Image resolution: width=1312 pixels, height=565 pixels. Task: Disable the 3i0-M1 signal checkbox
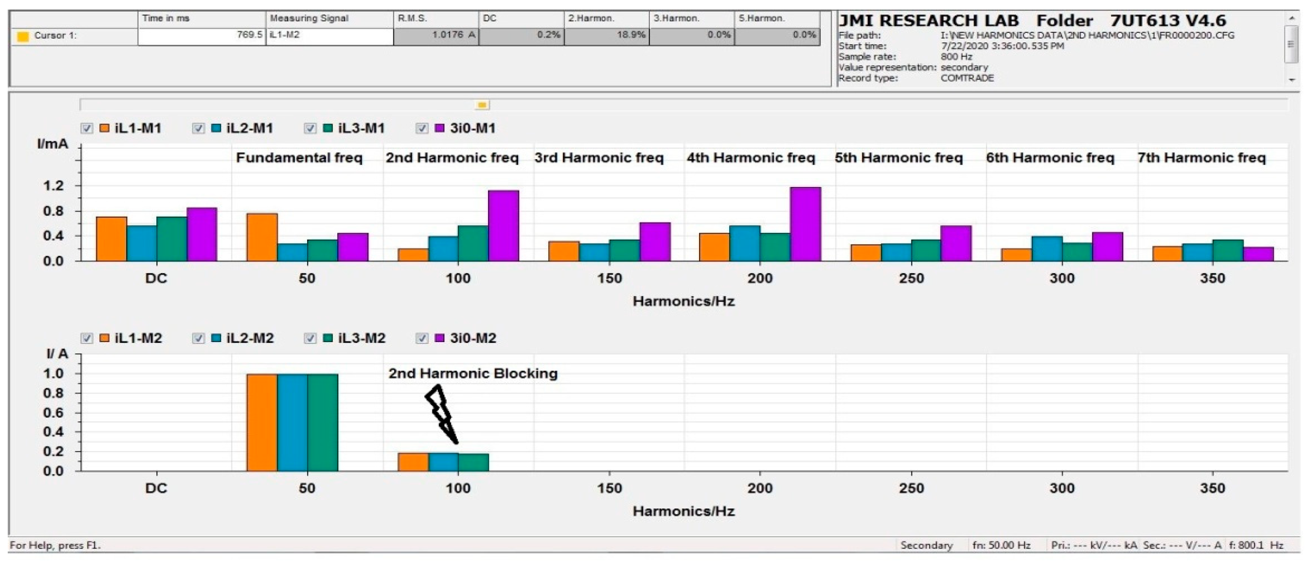[x=422, y=129]
